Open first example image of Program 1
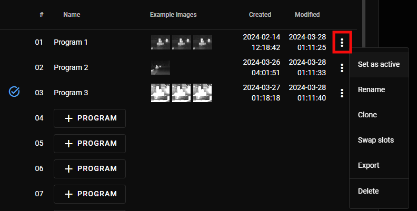417x211 pixels. click(x=161, y=42)
